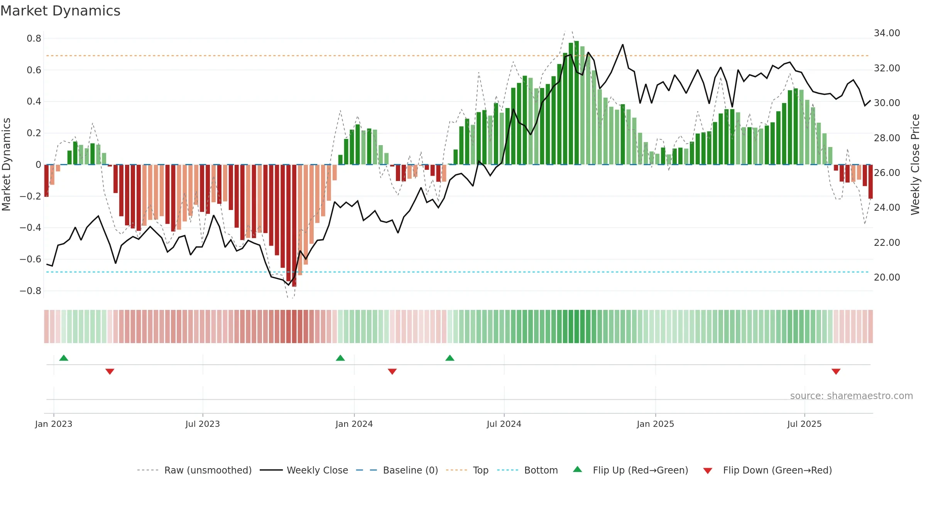The height and width of the screenshot is (521, 926).
Task: Click the 0.8 left axis tick
Action: [34, 38]
